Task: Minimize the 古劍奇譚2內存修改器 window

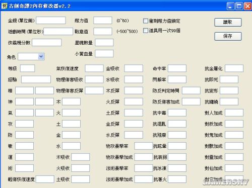Action: (230, 7)
